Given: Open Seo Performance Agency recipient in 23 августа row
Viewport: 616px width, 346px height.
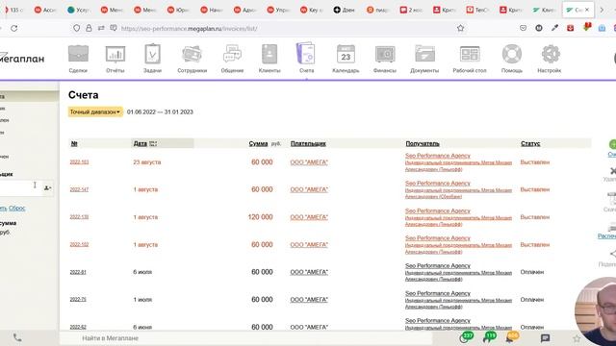Looking at the screenshot, I should [438, 156].
